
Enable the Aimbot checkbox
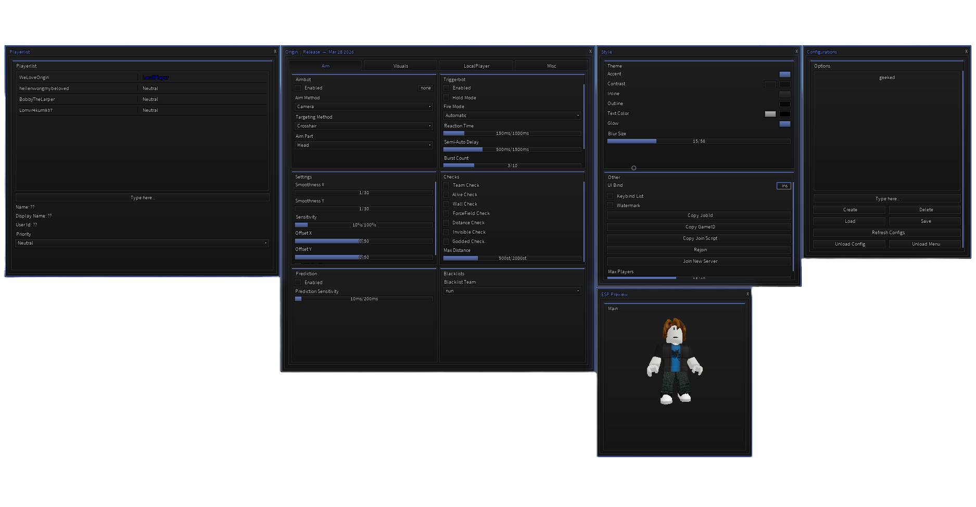[x=298, y=88]
